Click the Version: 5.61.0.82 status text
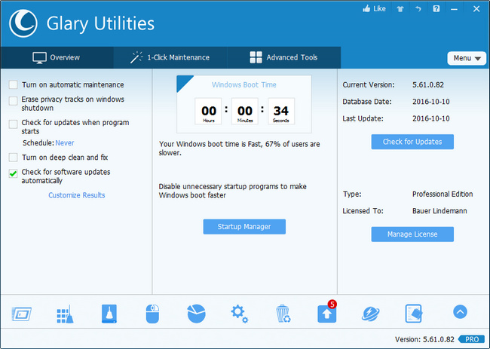The image size is (490, 349). pos(424,339)
